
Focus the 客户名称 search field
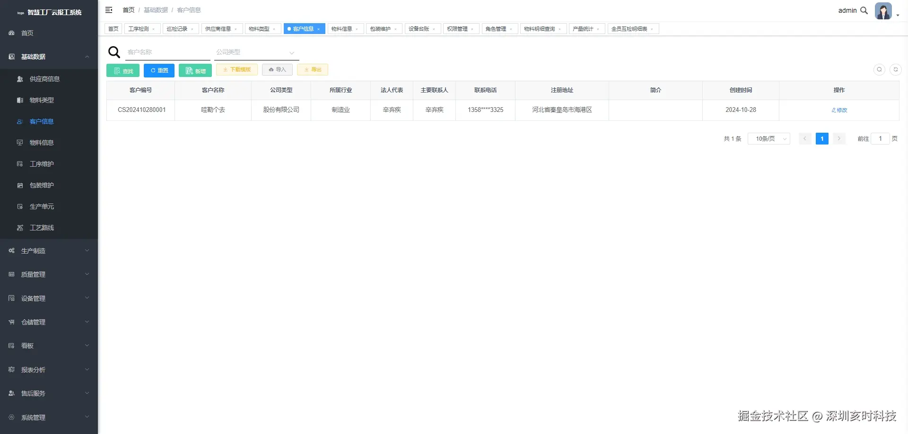pyautogui.click(x=168, y=52)
